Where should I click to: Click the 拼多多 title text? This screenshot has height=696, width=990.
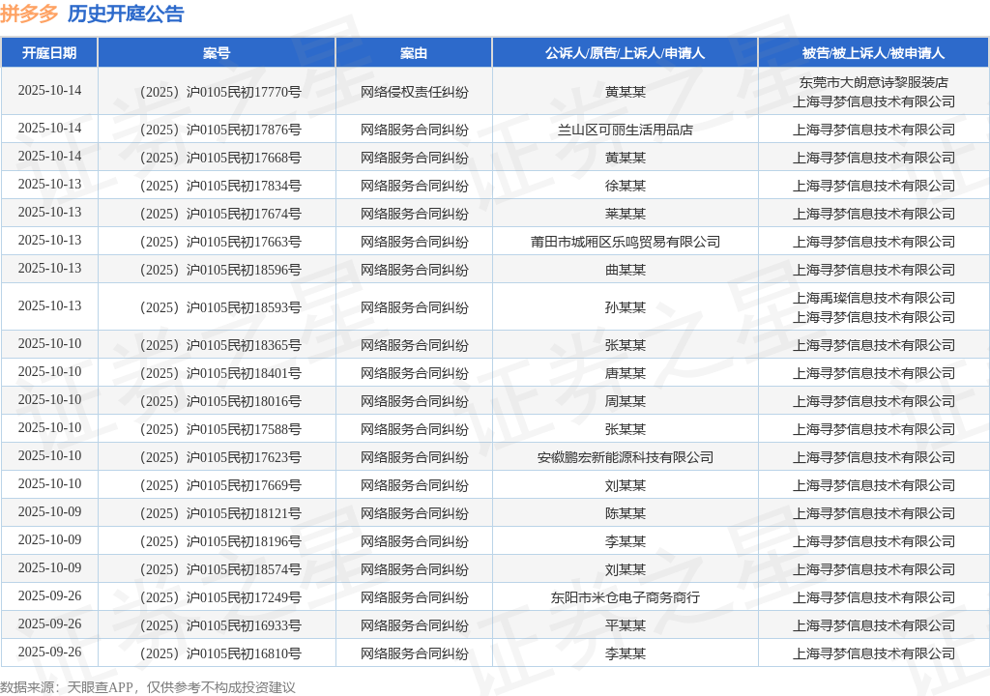click(29, 14)
